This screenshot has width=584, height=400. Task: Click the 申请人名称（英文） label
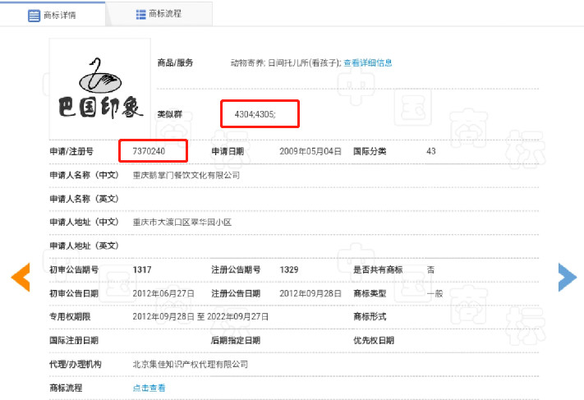pos(84,199)
